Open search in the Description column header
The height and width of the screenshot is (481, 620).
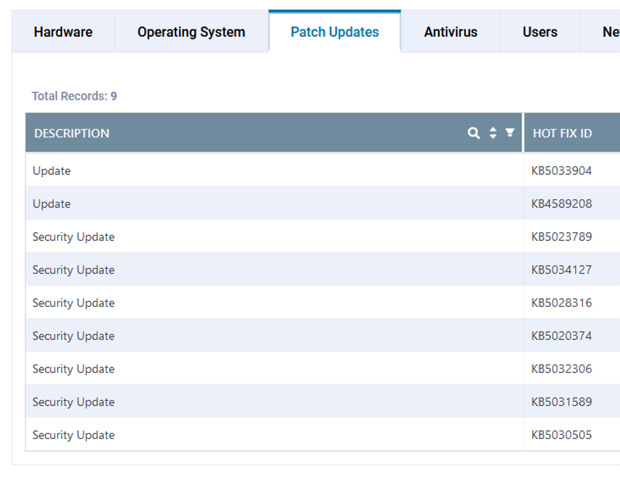coord(473,133)
